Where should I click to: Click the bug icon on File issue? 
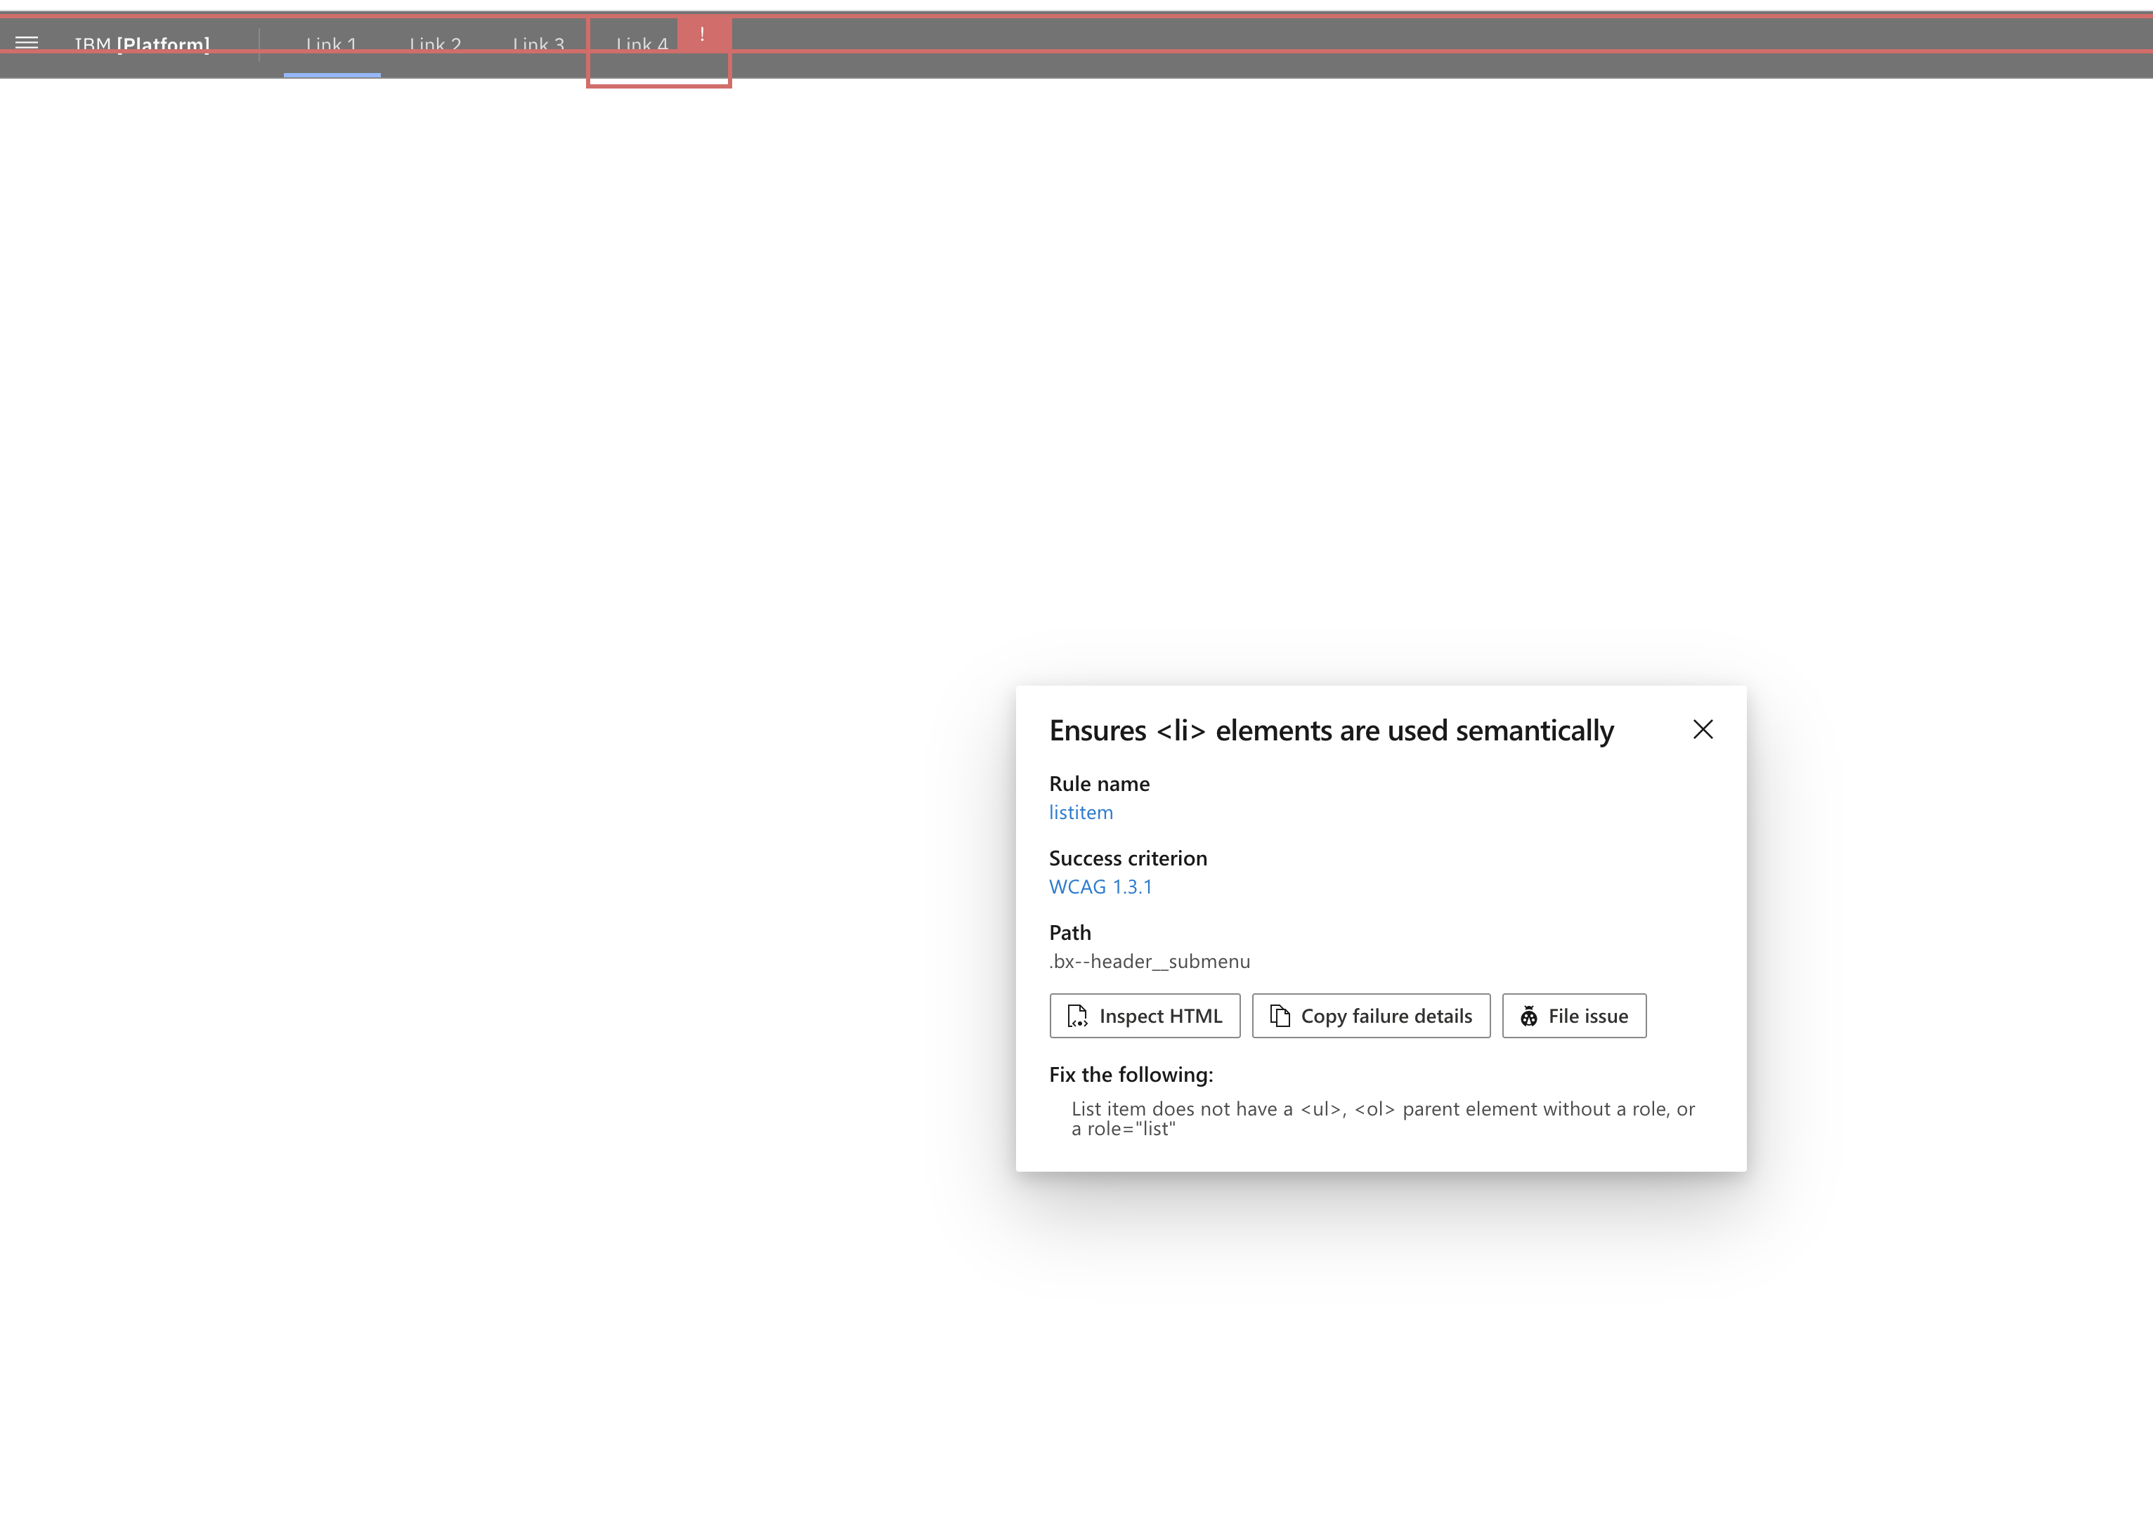click(1528, 1016)
